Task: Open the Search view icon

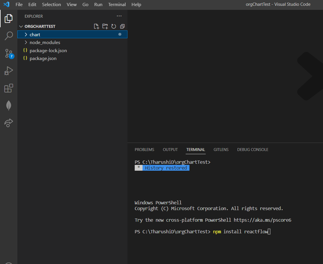Action: point(9,36)
